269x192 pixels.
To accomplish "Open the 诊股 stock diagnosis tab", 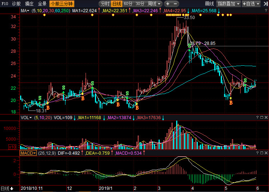I will pyautogui.click(x=17, y=4).
